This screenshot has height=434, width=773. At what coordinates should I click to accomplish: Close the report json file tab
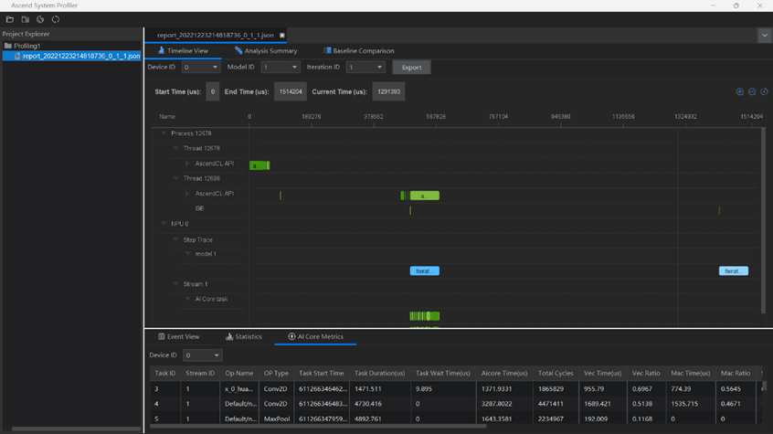282,36
